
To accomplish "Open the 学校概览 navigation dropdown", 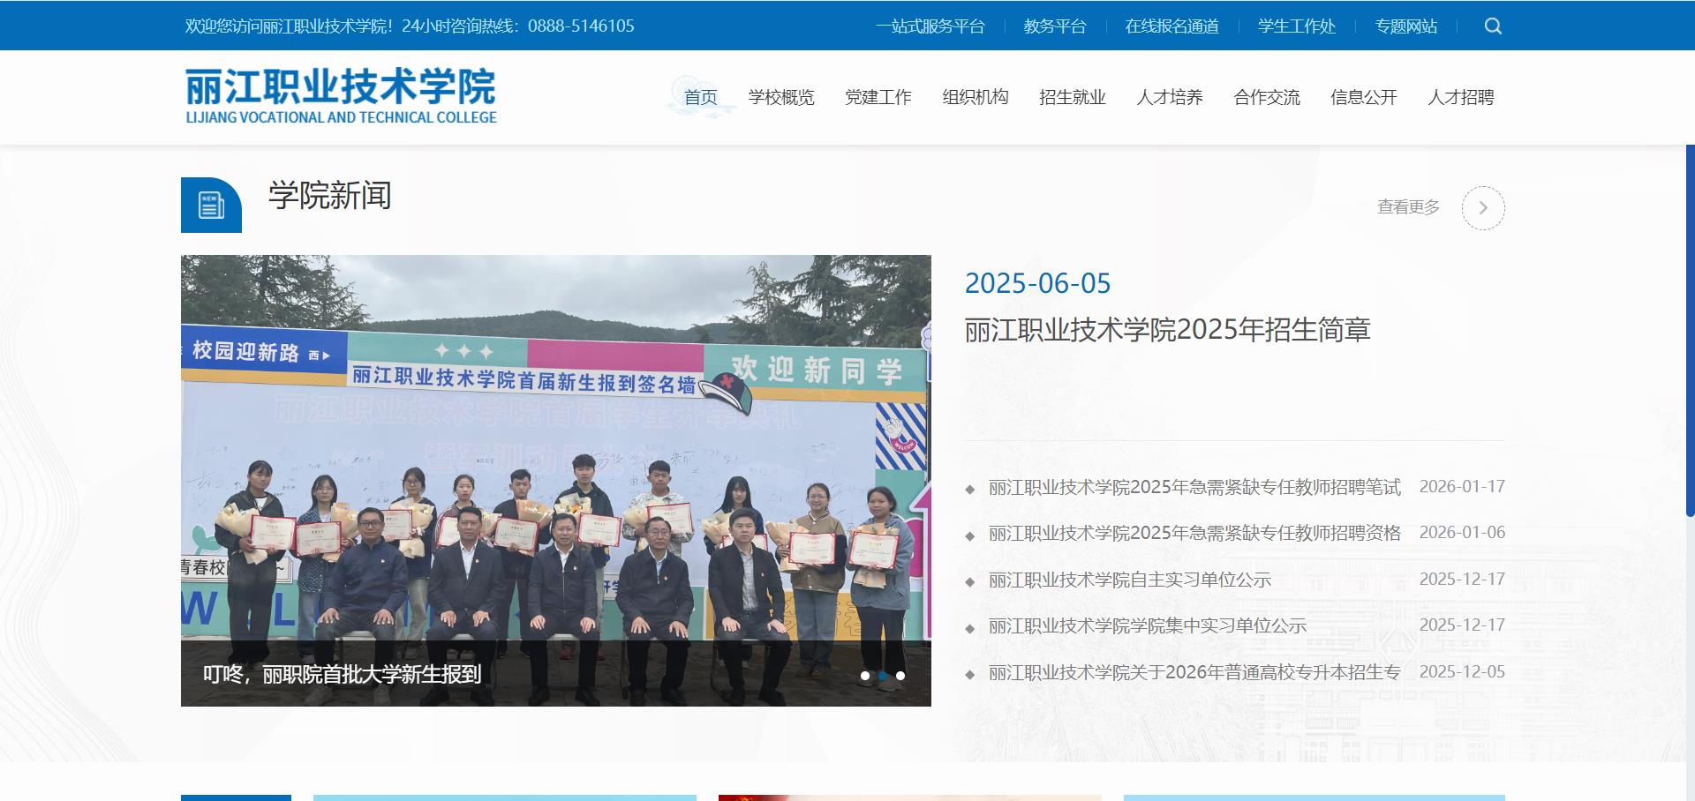I will tap(782, 97).
